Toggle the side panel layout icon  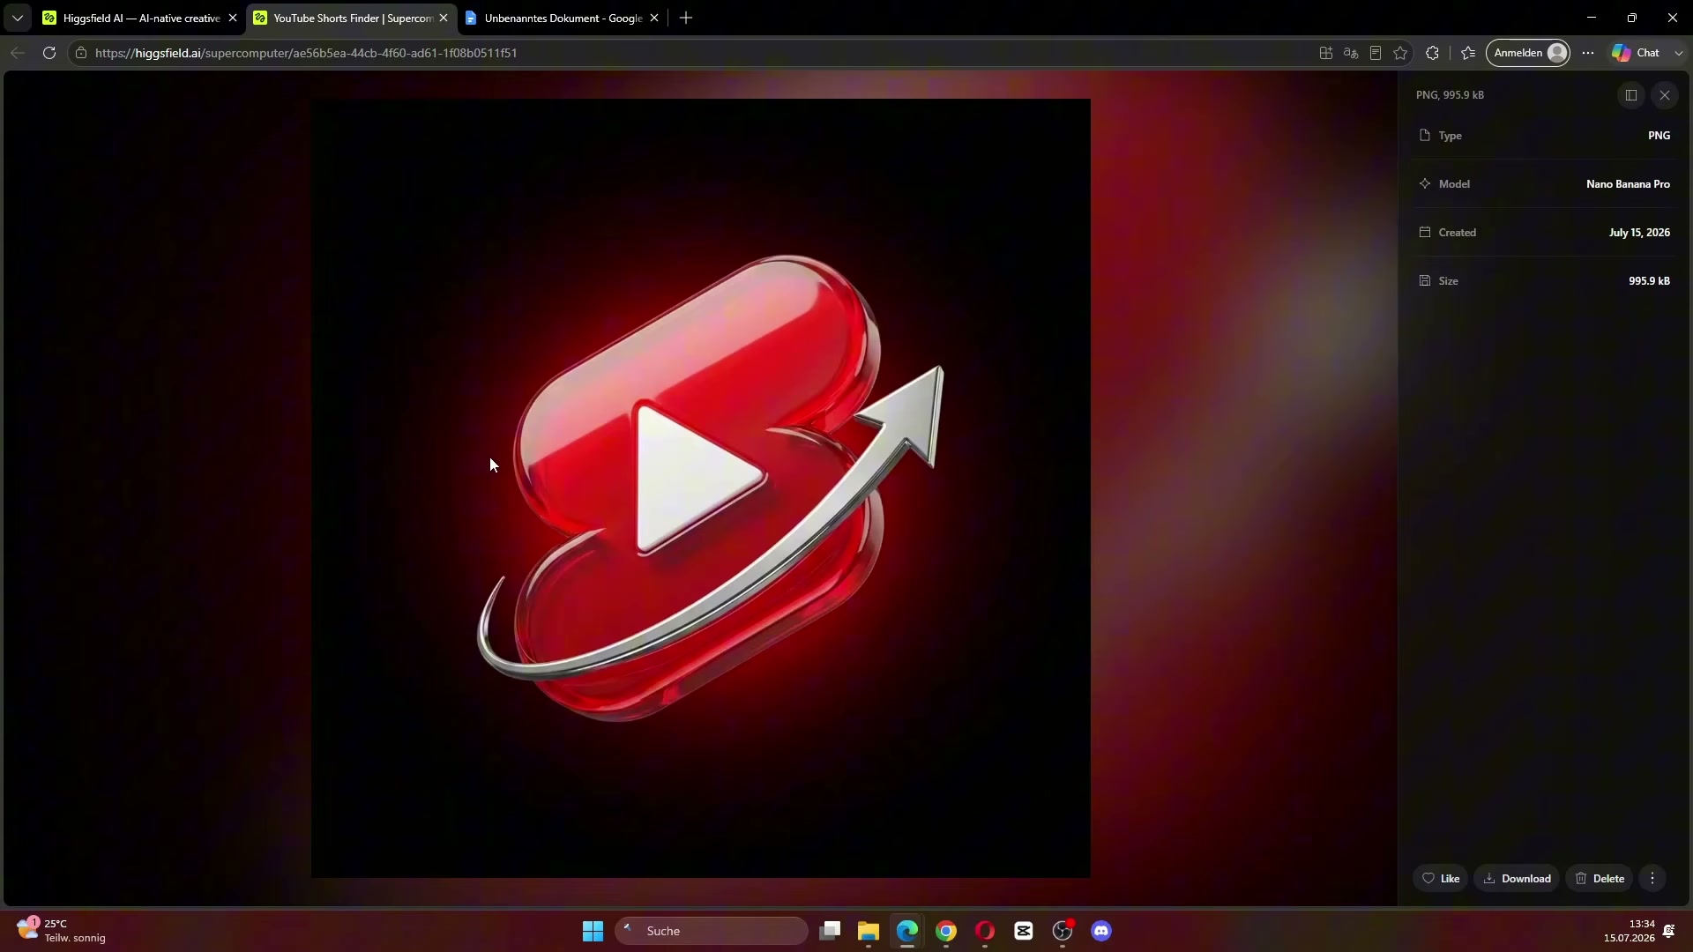1631,95
